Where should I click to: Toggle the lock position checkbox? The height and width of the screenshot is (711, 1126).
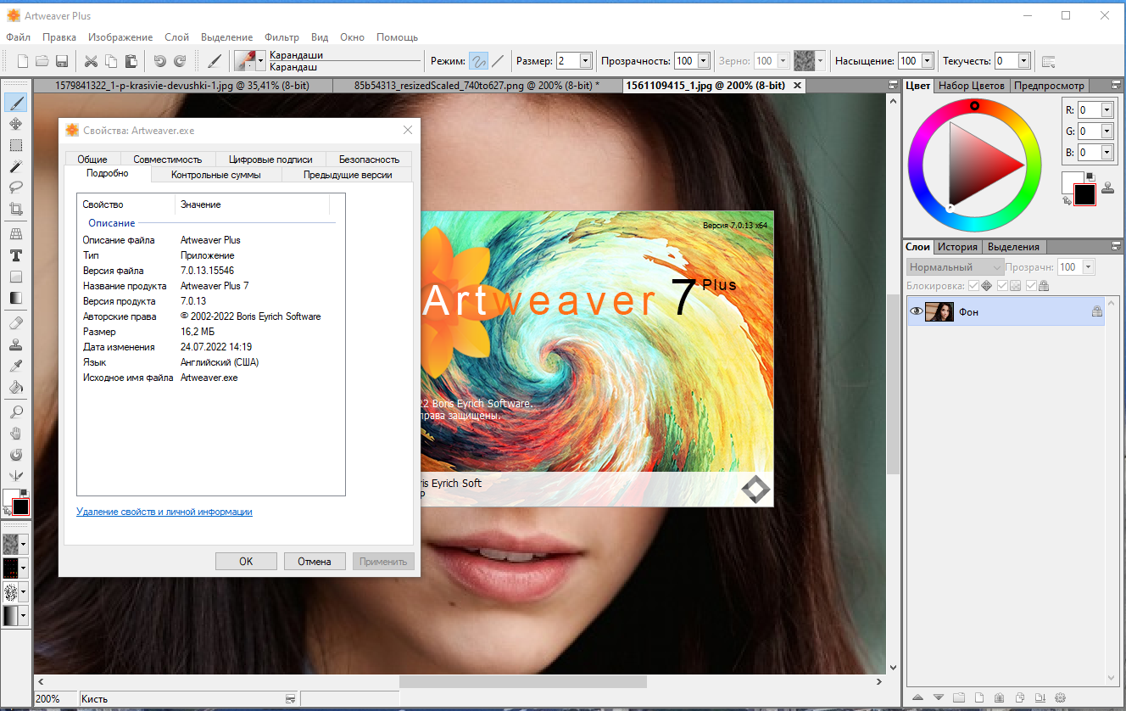974,286
